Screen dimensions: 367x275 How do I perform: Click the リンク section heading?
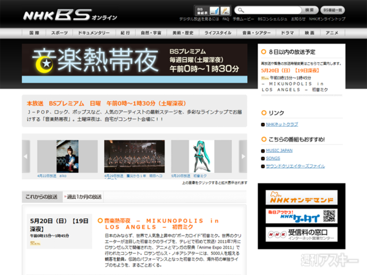coord(276,113)
